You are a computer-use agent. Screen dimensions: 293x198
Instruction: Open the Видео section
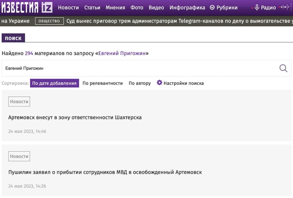(x=156, y=8)
